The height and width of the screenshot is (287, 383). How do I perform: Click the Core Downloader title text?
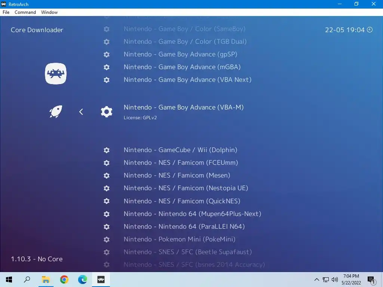click(x=37, y=30)
